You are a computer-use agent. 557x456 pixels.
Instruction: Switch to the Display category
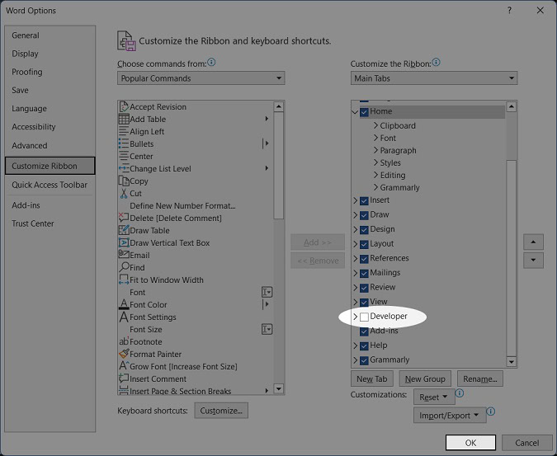click(x=25, y=54)
